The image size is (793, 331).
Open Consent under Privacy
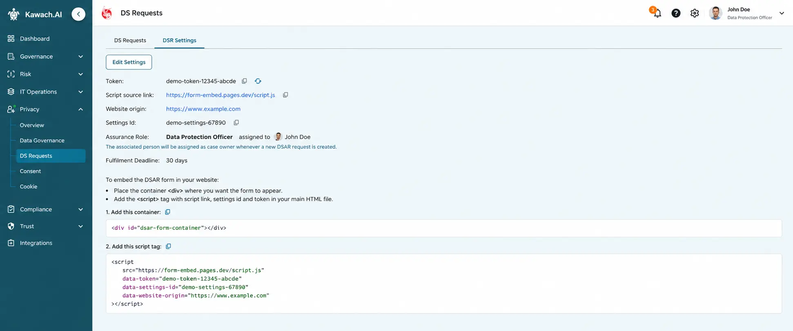coord(30,171)
